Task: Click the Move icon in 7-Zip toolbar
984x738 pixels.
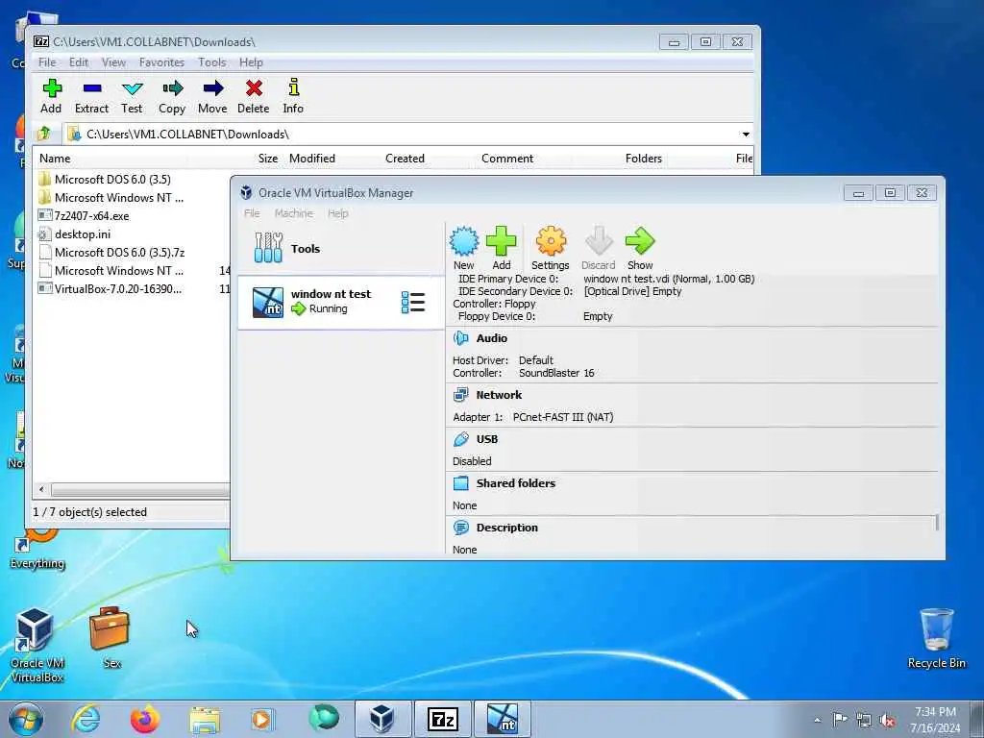Action: [x=212, y=88]
